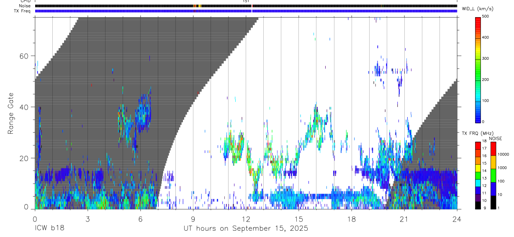Click the 21 tick on UT hours axis
The height and width of the screenshot is (237, 514).
[x=404, y=219]
